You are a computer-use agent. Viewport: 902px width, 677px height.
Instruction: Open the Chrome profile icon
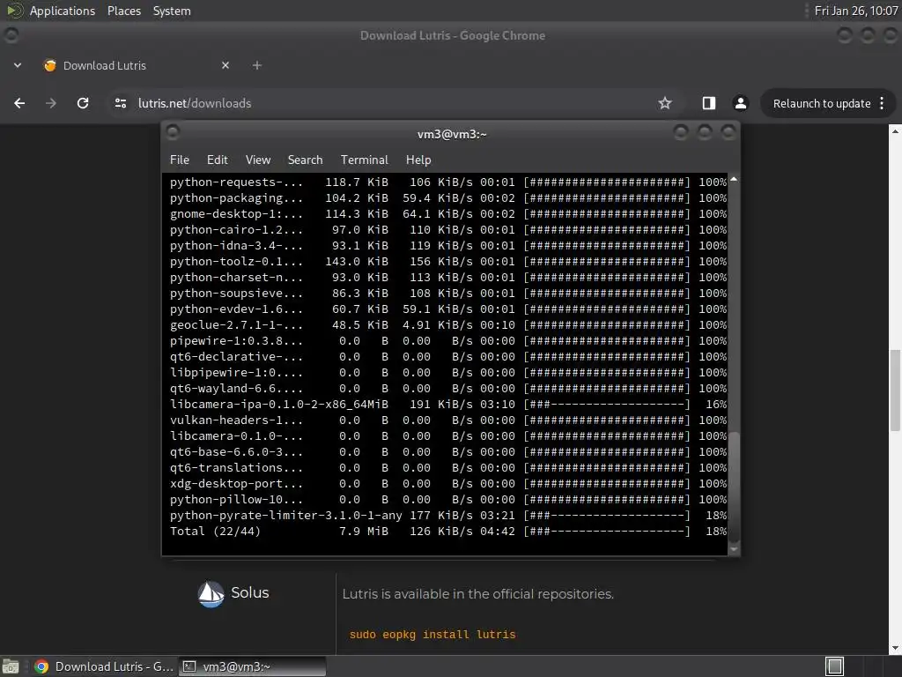click(x=740, y=103)
